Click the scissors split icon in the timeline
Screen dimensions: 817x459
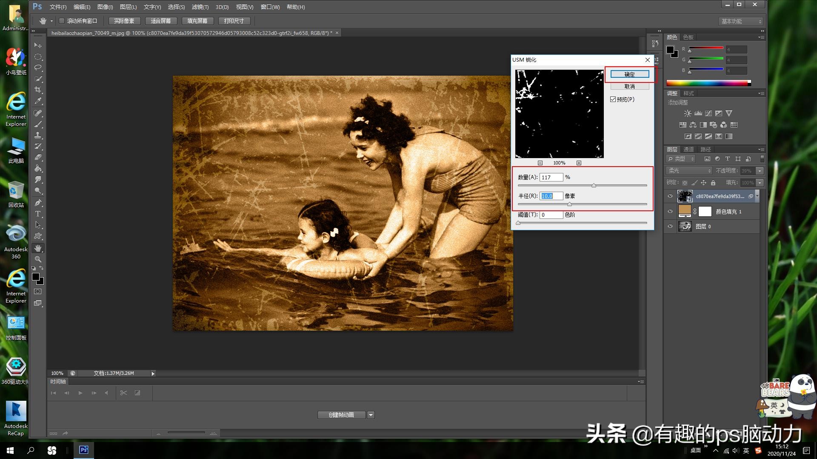pos(123,393)
